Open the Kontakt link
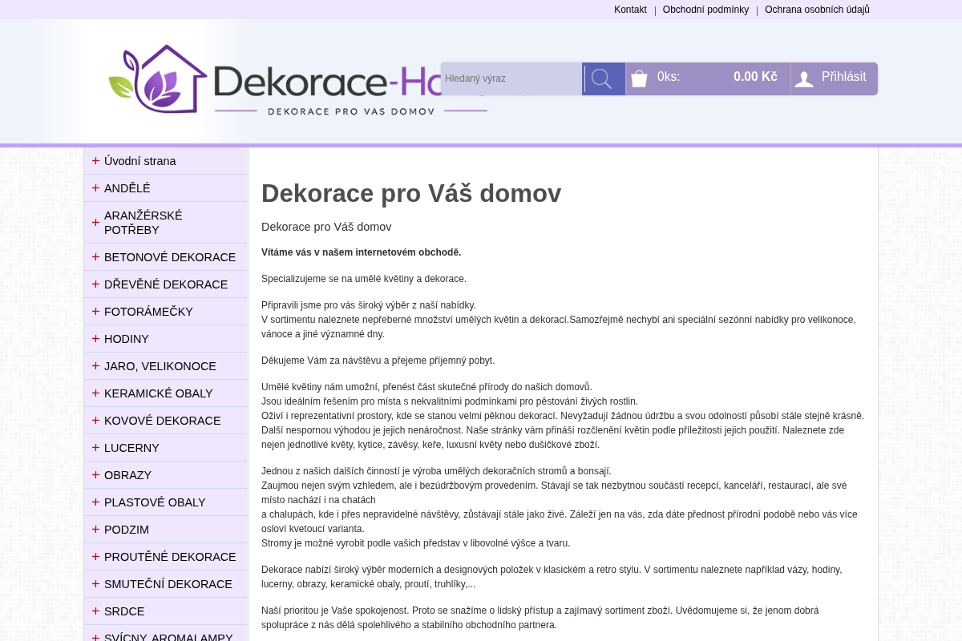Image resolution: width=962 pixels, height=641 pixels. pyautogui.click(x=630, y=10)
